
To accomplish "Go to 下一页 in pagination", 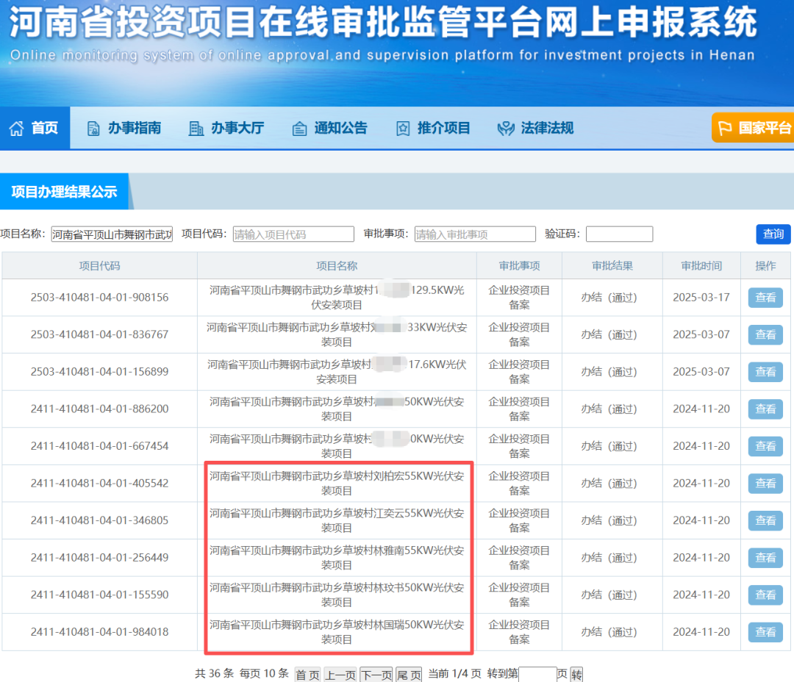I will (376, 675).
